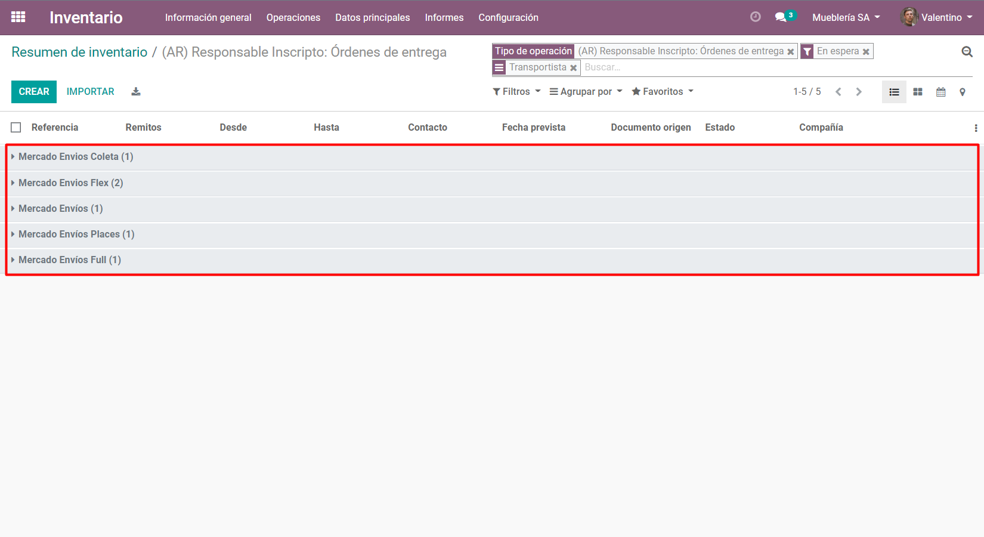Open the apps grid menu
This screenshot has width=984, height=537.
tap(18, 17)
